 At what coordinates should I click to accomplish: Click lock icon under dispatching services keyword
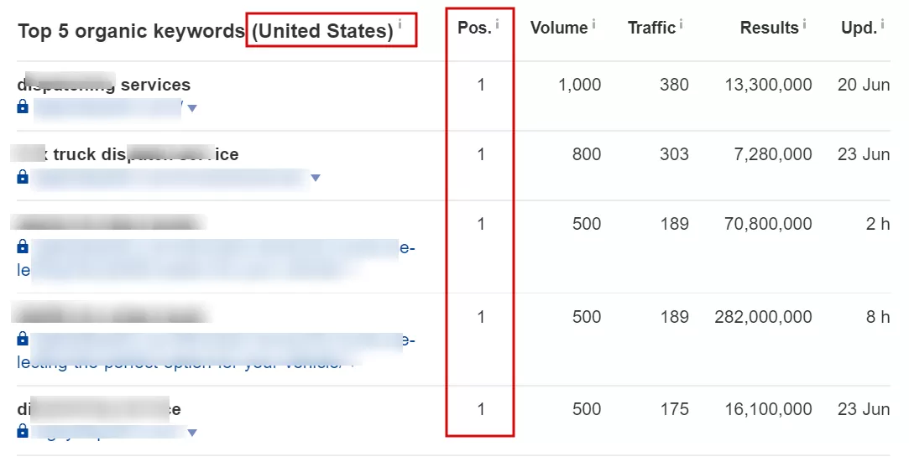(x=23, y=106)
